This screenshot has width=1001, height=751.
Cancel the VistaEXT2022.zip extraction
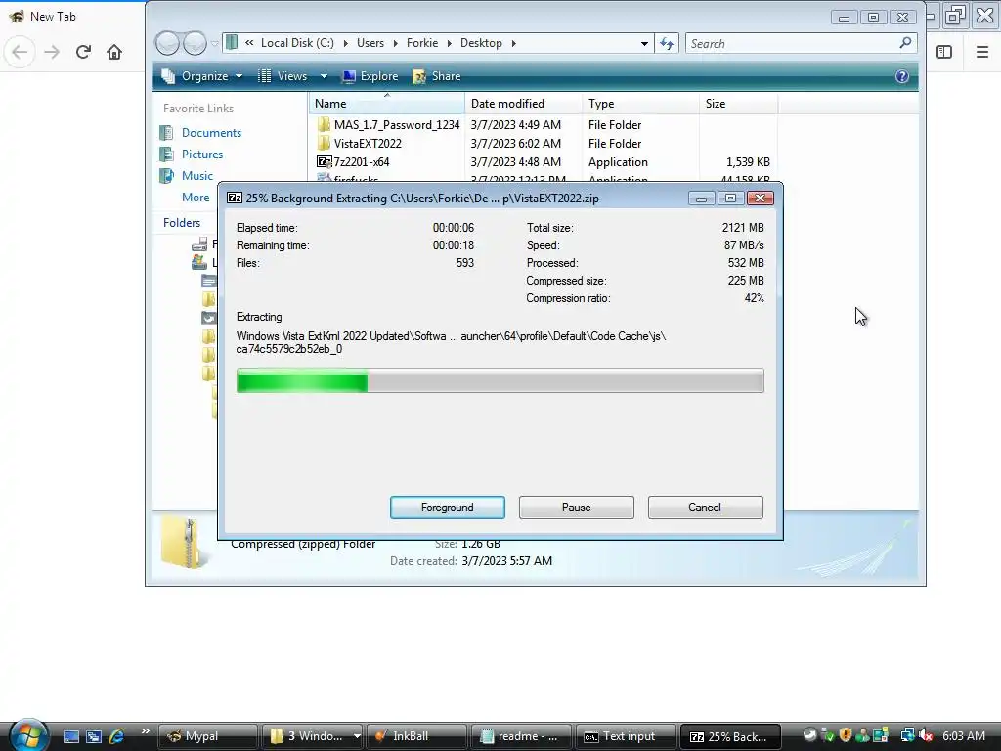click(x=705, y=508)
